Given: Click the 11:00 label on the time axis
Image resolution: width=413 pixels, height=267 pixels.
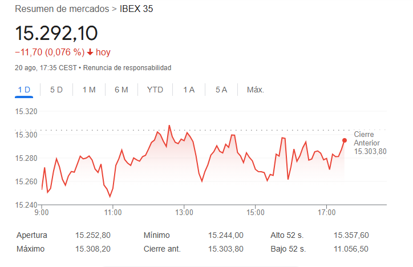Looking at the screenshot, I should tap(113, 213).
